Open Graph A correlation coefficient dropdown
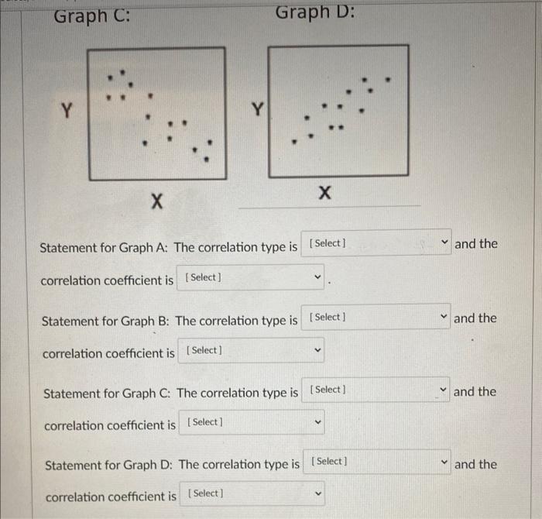Viewport: 542px width, 519px height. pyautogui.click(x=251, y=277)
